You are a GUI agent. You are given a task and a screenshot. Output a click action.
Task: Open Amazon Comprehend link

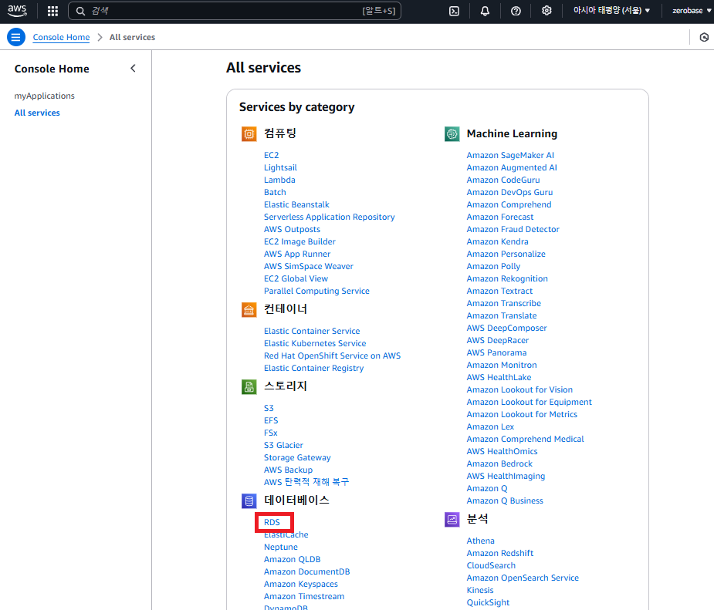coord(509,204)
